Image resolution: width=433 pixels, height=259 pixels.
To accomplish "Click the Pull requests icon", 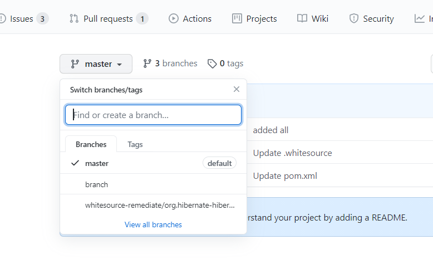I will [74, 18].
